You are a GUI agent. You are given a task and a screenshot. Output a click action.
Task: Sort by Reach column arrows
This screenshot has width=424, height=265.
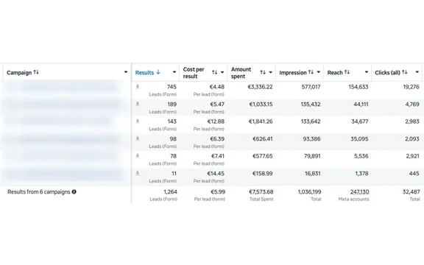pos(347,72)
